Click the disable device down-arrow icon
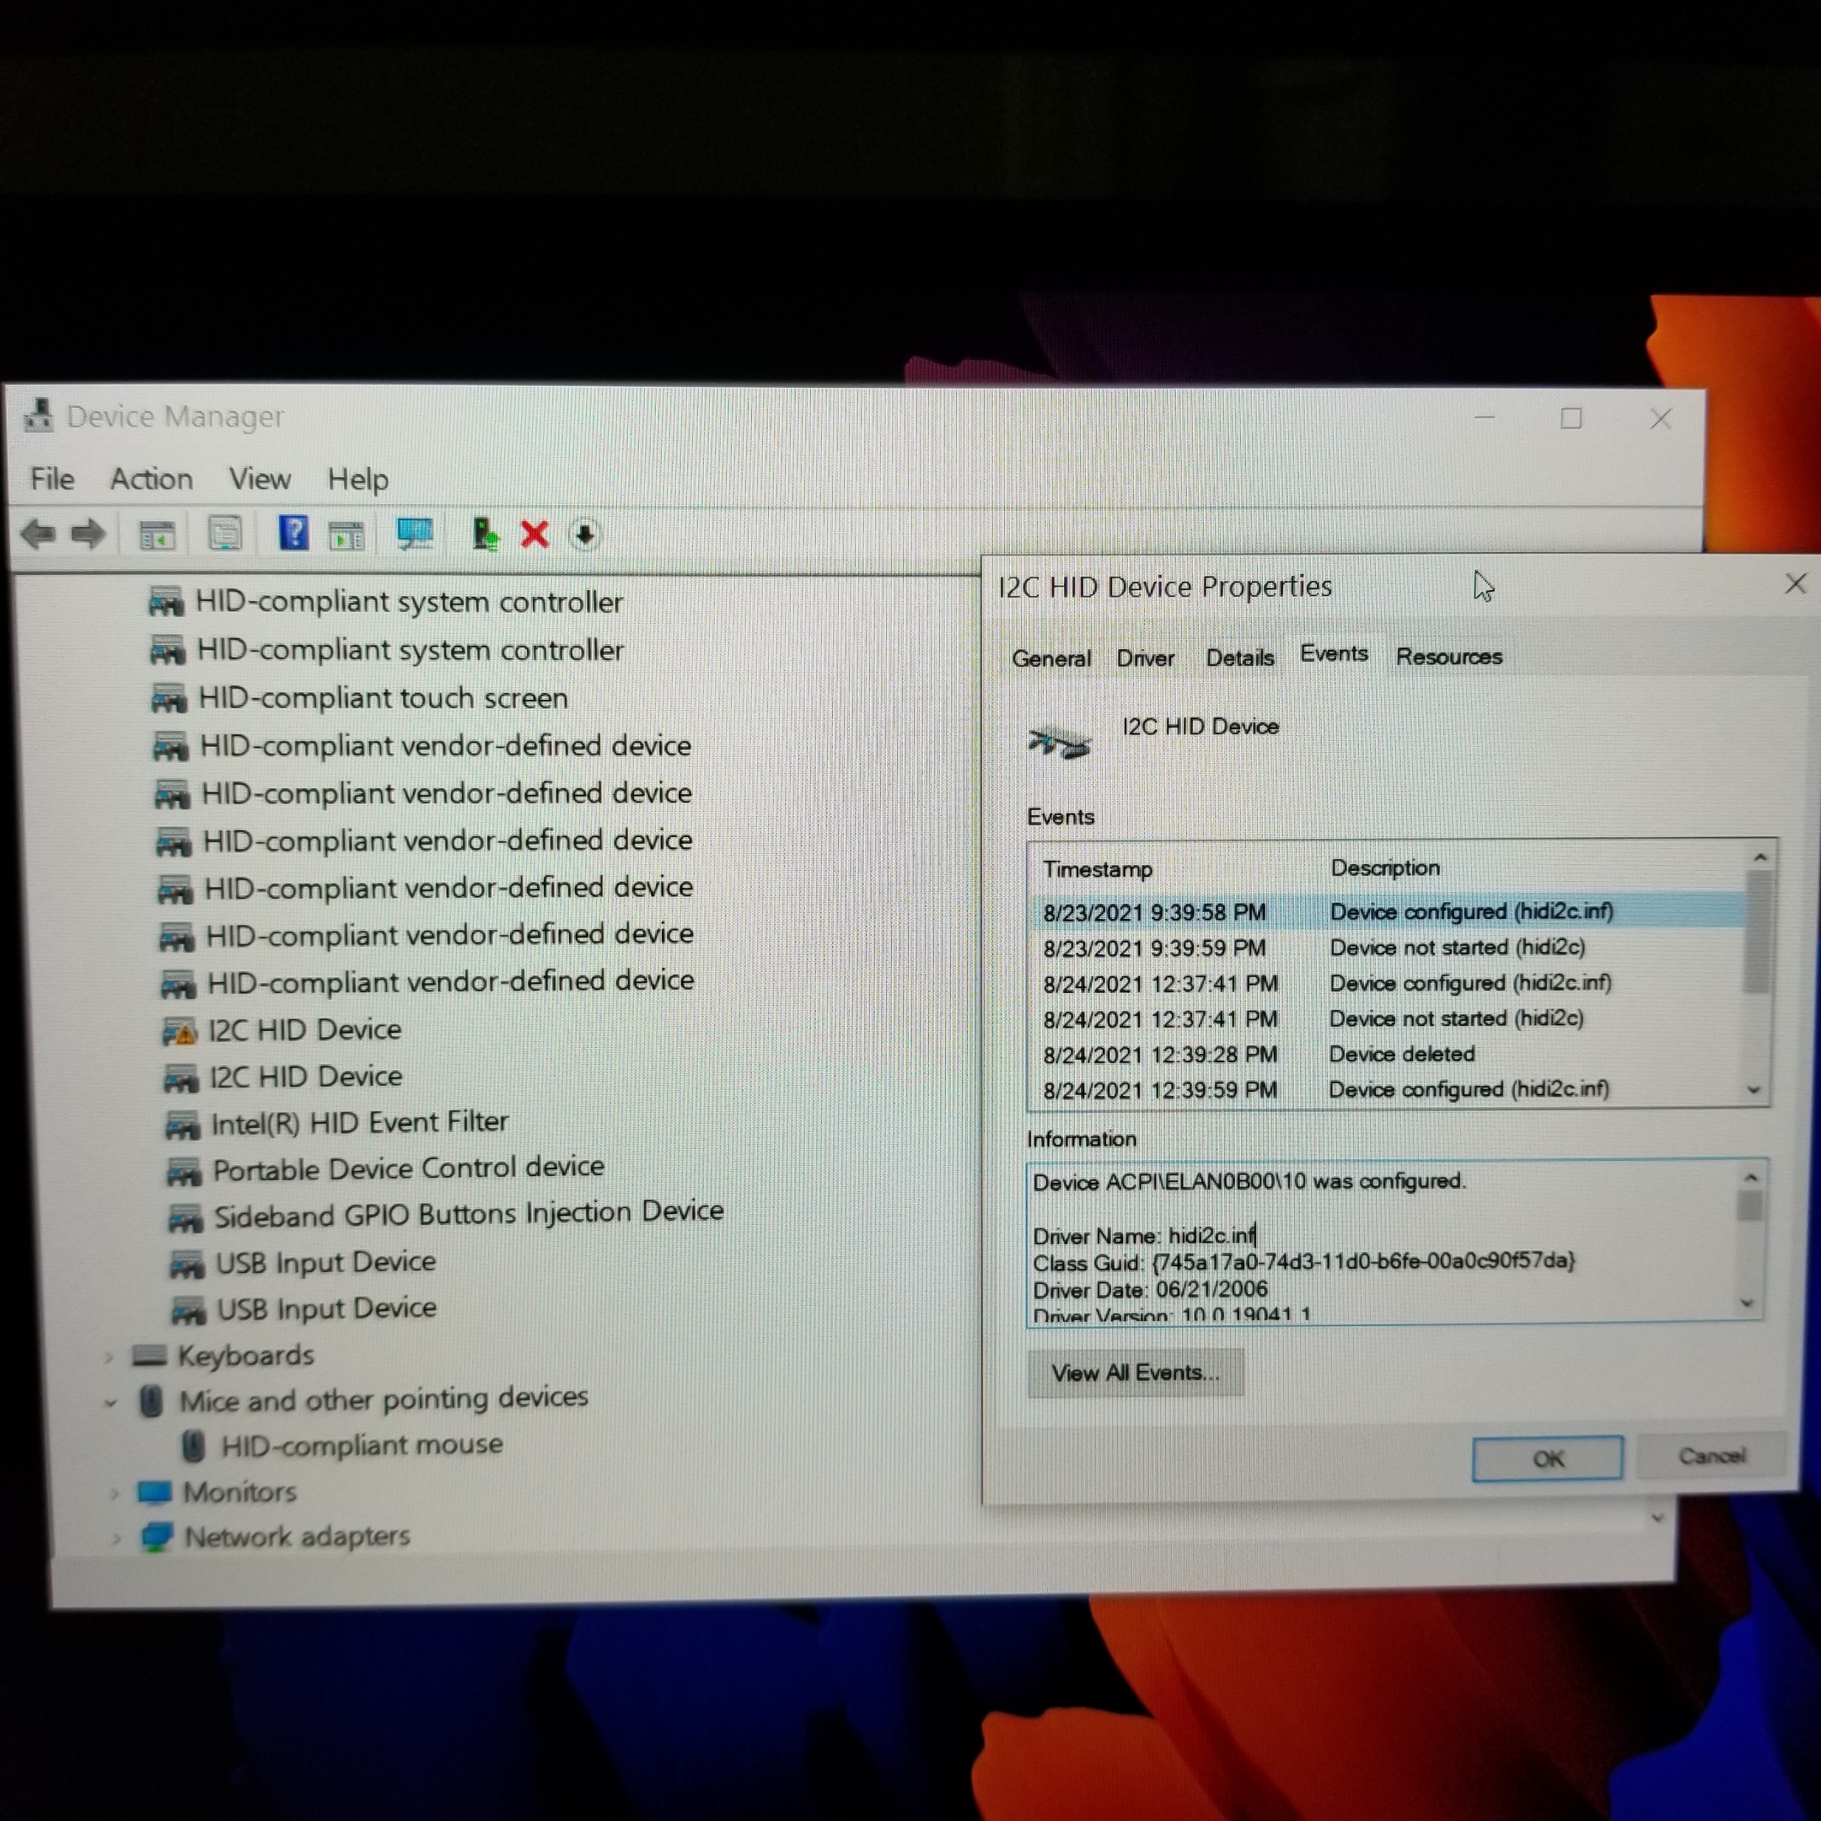 point(584,534)
